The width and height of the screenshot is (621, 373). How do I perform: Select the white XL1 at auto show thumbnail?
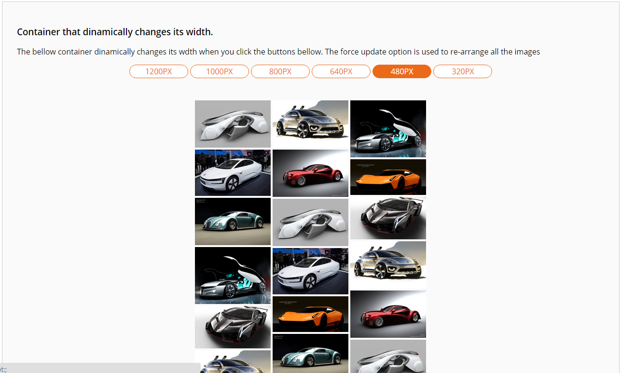(x=310, y=270)
